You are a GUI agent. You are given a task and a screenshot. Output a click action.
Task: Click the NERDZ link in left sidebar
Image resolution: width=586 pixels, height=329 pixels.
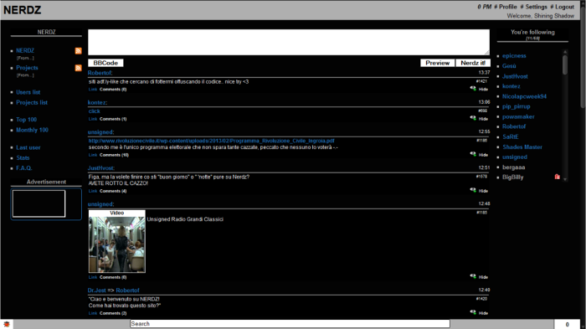tap(25, 50)
